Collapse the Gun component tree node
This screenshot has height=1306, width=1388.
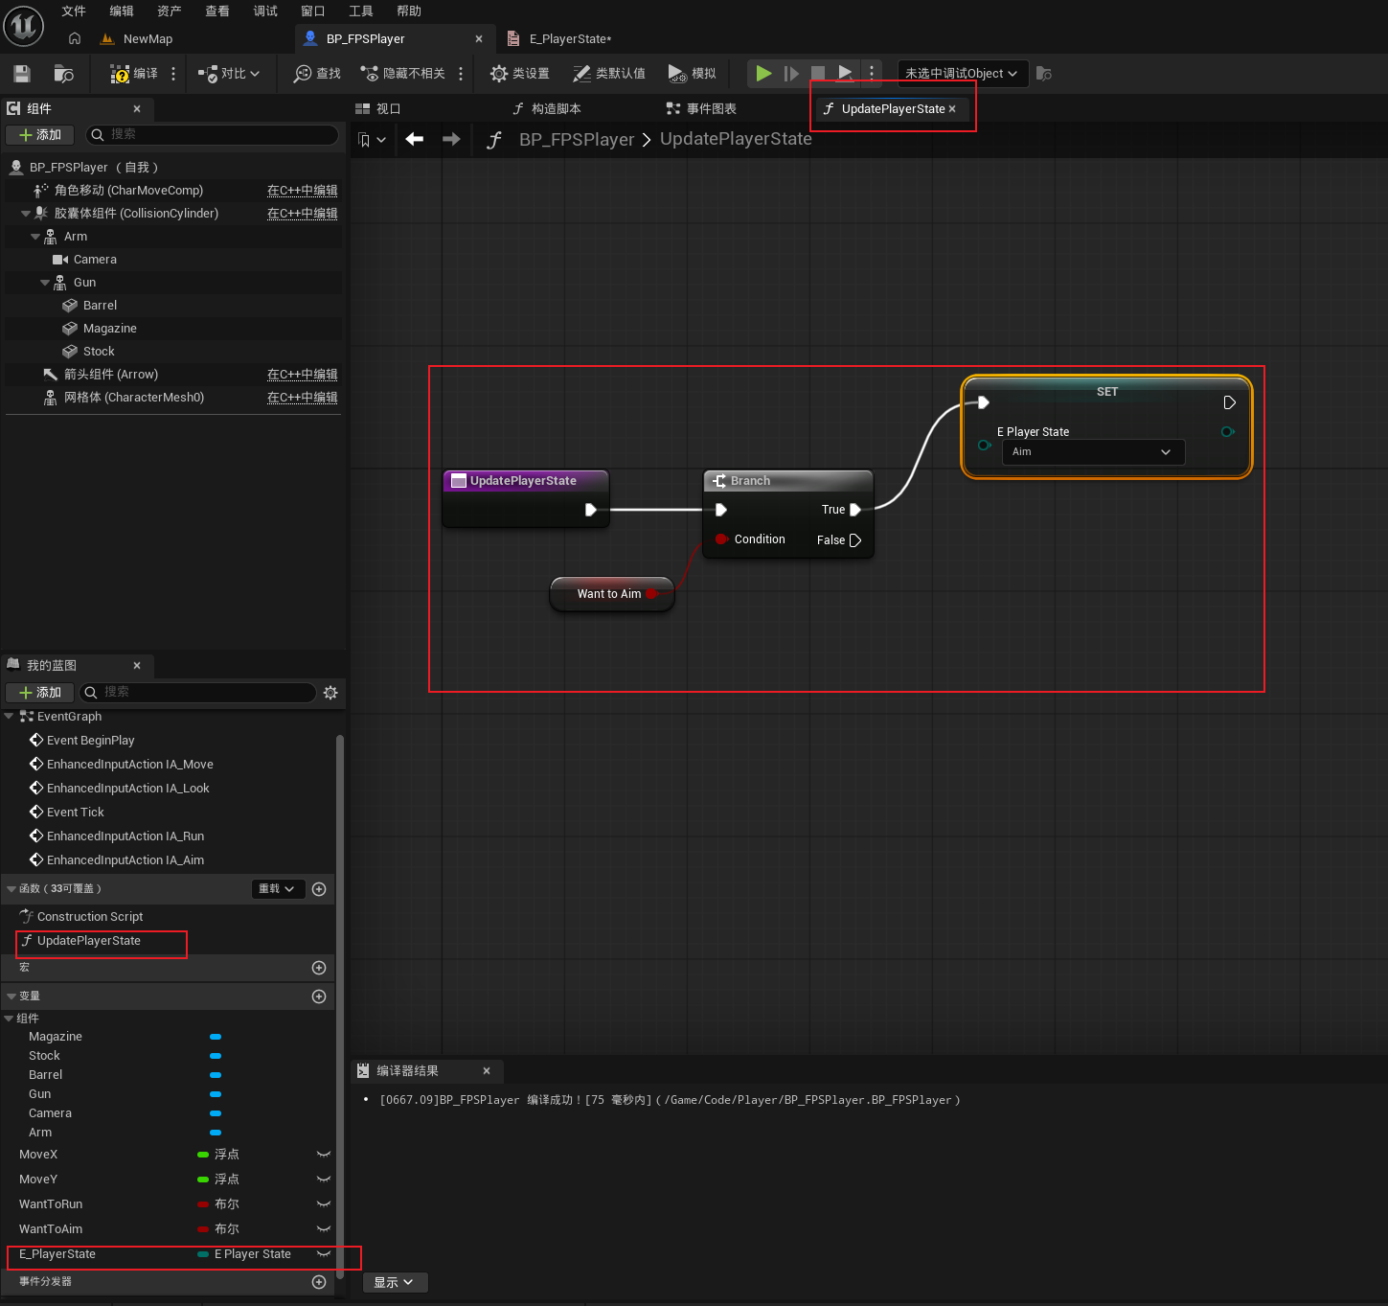(x=45, y=283)
